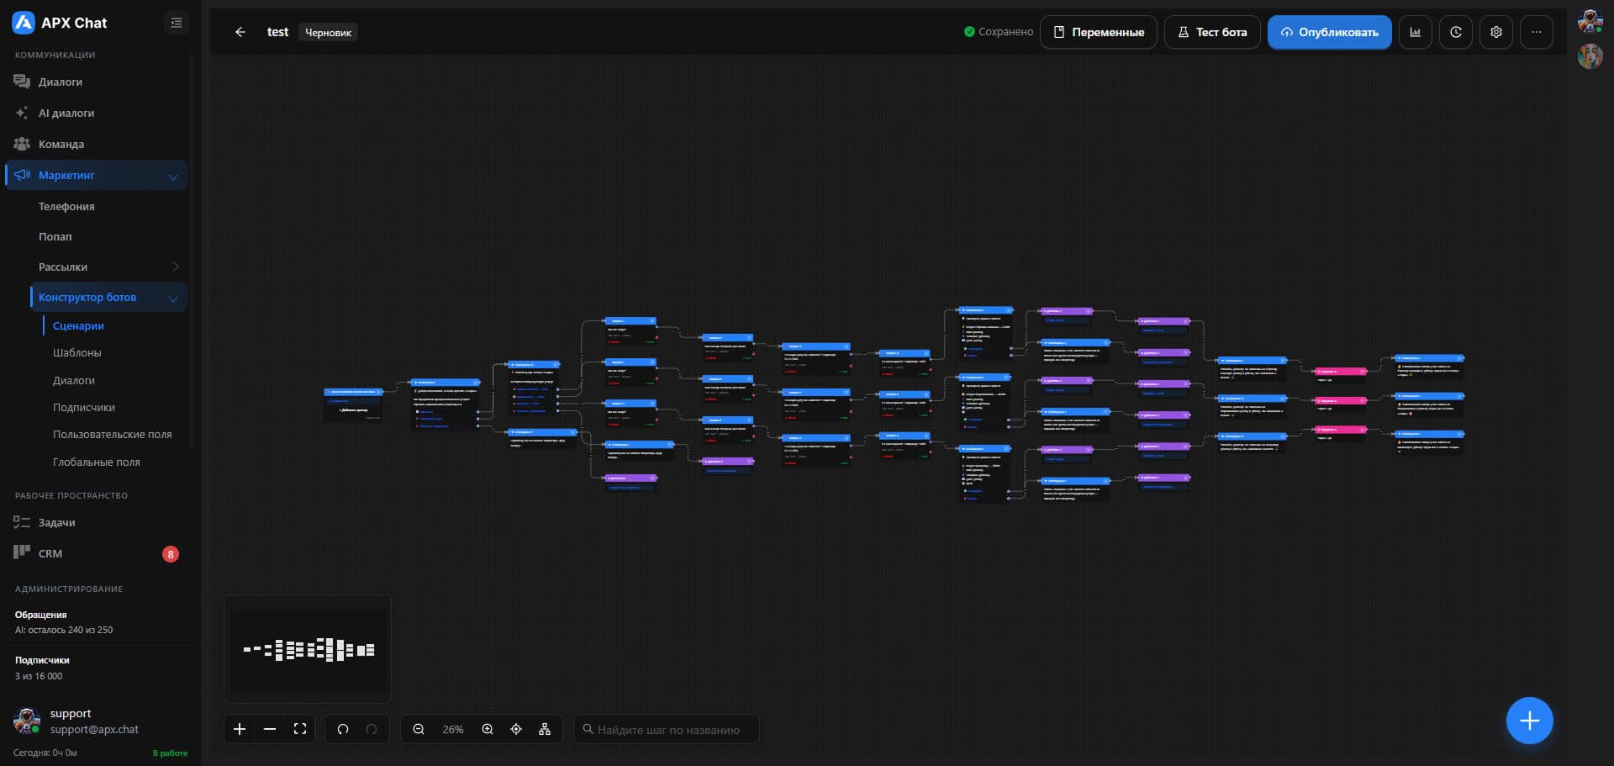
Task: Zoom in with the magnifier plus icon
Action: click(x=488, y=729)
